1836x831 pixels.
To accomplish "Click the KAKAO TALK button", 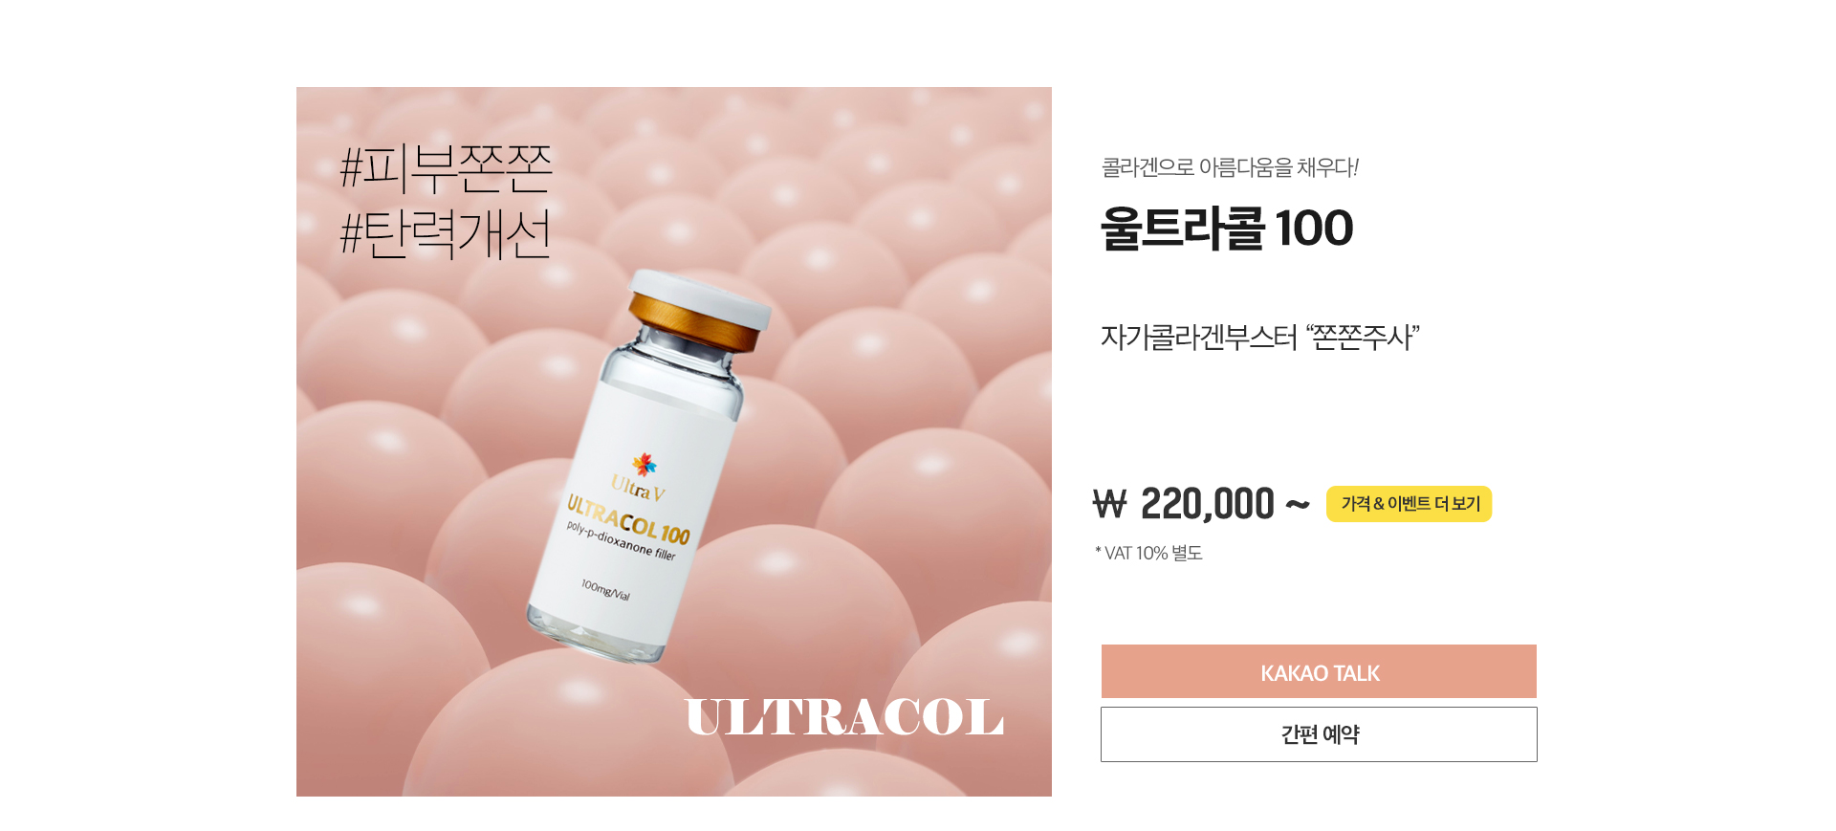I will pos(1319,671).
